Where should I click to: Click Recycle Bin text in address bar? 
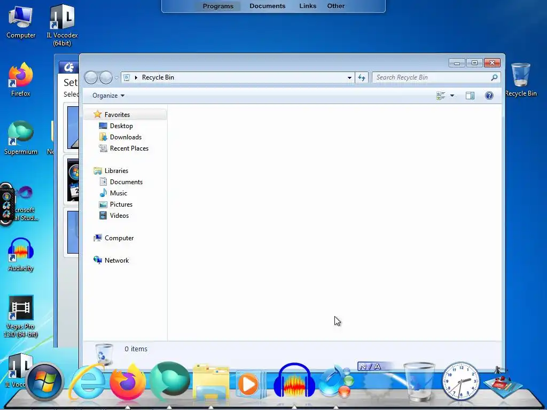point(158,77)
